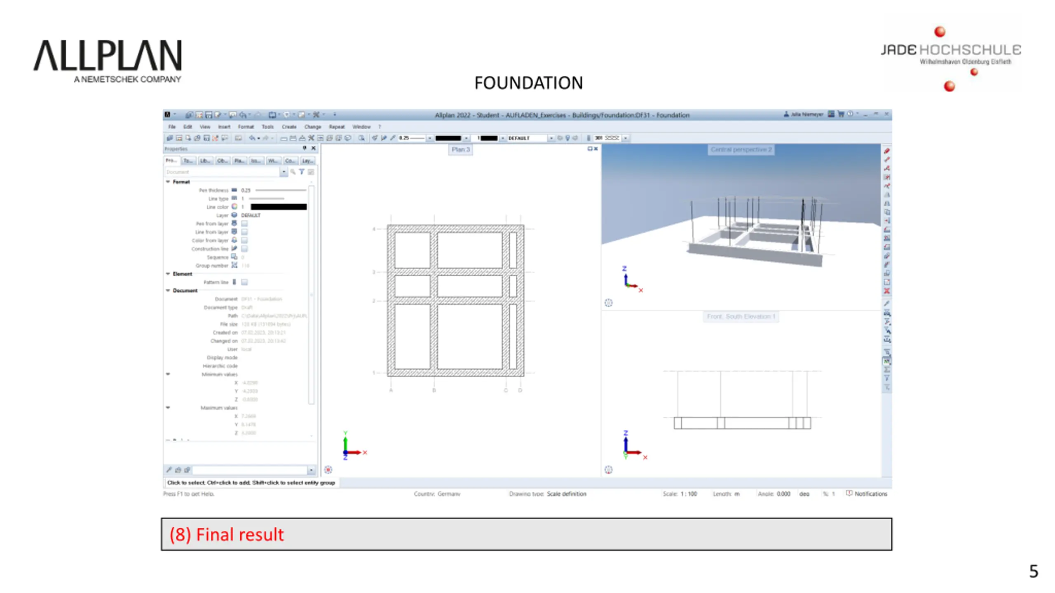The width and height of the screenshot is (1055, 593).
Task: Toggle the Construction line checkbox
Action: click(x=244, y=249)
